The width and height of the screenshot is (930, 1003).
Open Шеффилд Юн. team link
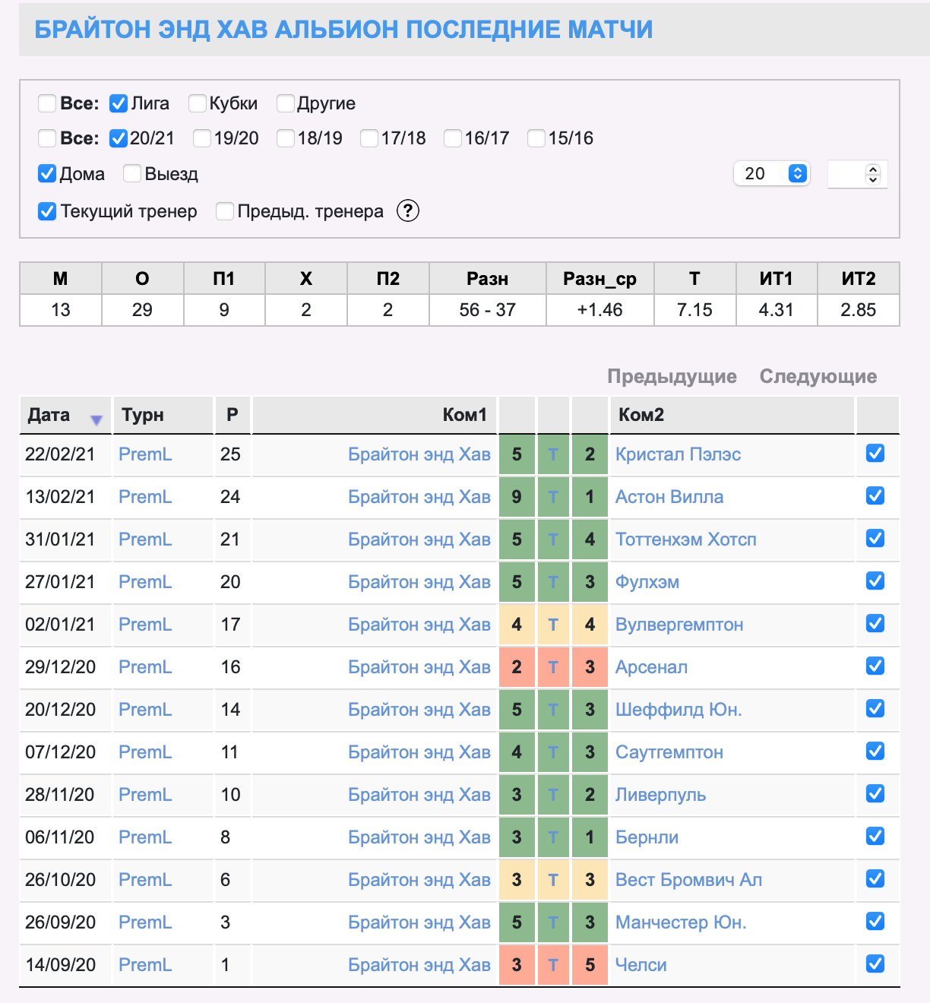click(679, 710)
